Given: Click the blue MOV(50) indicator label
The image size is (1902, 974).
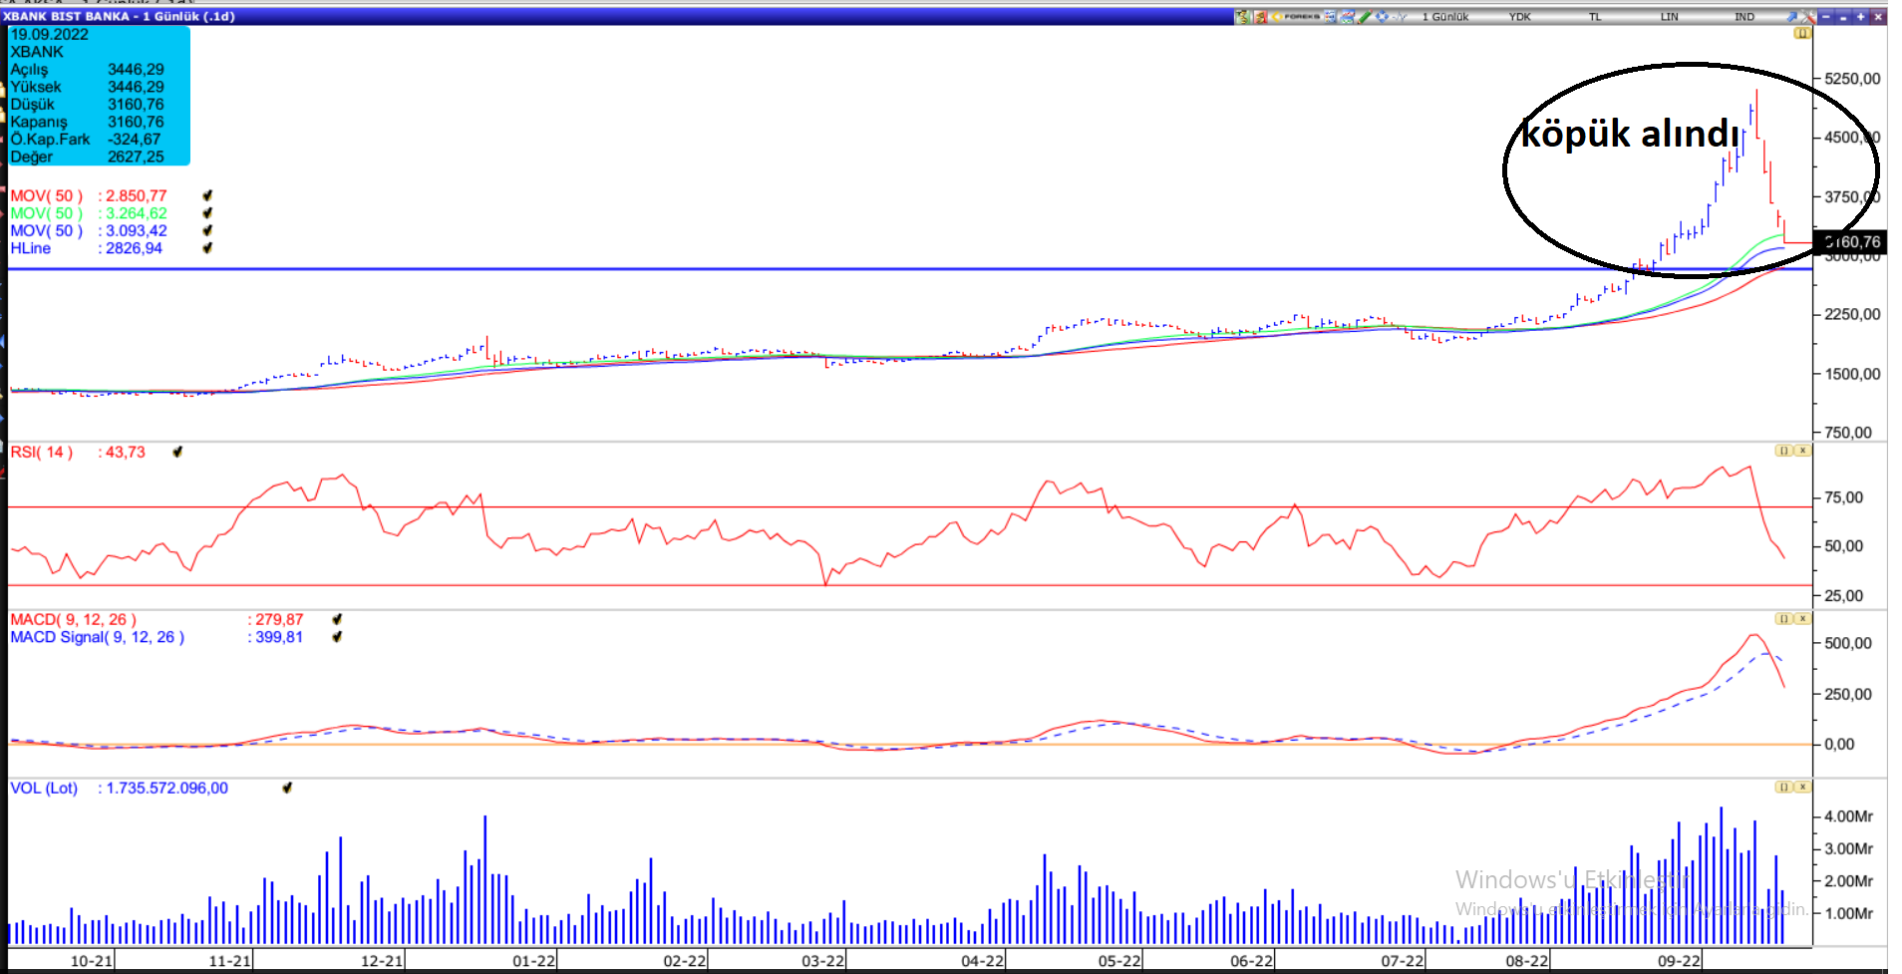Looking at the screenshot, I should click(47, 230).
